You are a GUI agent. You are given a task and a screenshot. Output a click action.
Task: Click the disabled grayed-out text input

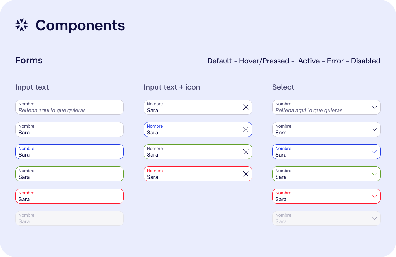70,218
